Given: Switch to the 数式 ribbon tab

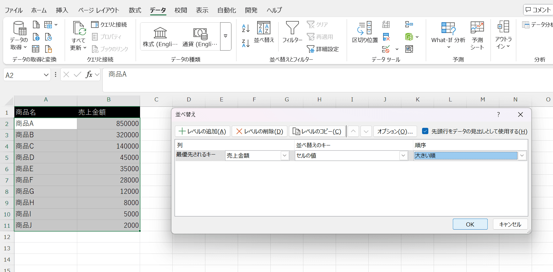Looking at the screenshot, I should pos(135,10).
